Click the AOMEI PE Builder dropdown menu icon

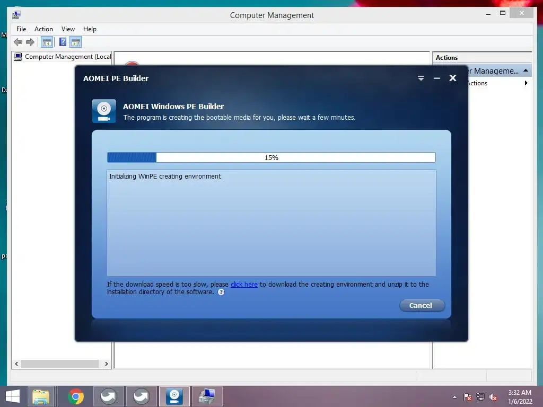click(421, 78)
